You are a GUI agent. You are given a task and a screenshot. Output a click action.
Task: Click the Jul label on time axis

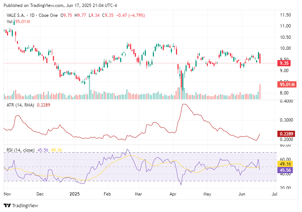[x=274, y=194]
